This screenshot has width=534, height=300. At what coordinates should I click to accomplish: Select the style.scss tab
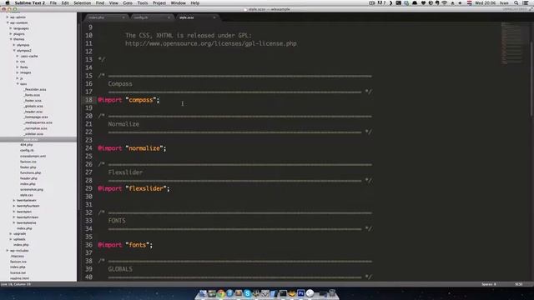pos(196,17)
